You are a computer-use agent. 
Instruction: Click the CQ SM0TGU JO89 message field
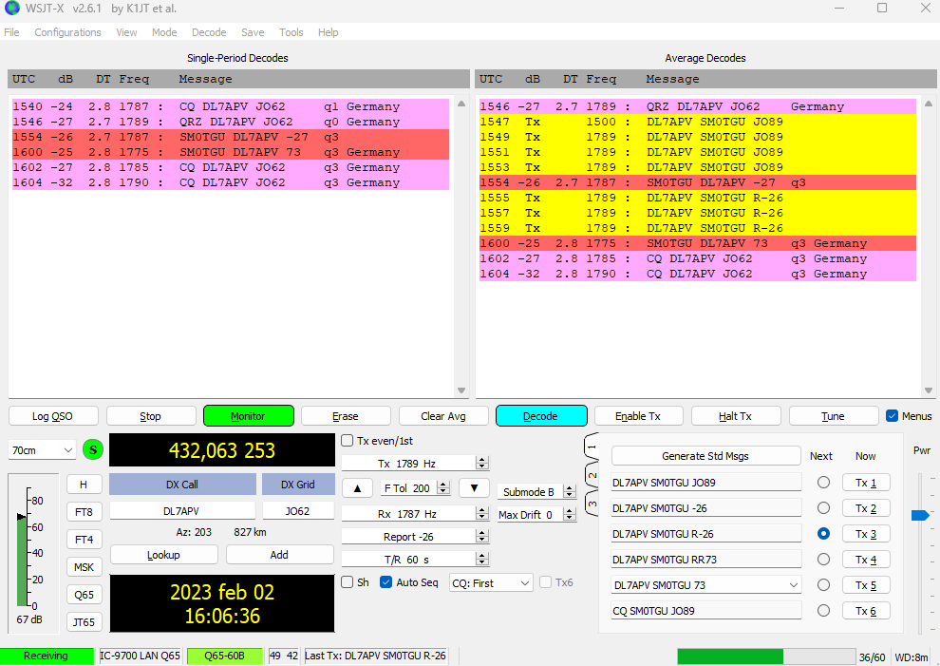(706, 611)
